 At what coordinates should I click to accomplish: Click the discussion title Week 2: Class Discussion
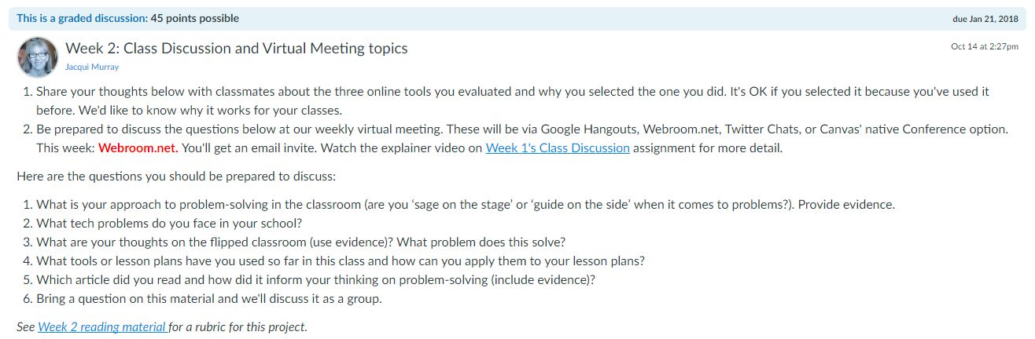pyautogui.click(x=237, y=48)
